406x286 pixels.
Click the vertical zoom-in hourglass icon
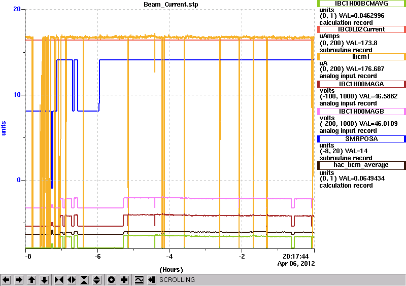pyautogui.click(x=84, y=280)
